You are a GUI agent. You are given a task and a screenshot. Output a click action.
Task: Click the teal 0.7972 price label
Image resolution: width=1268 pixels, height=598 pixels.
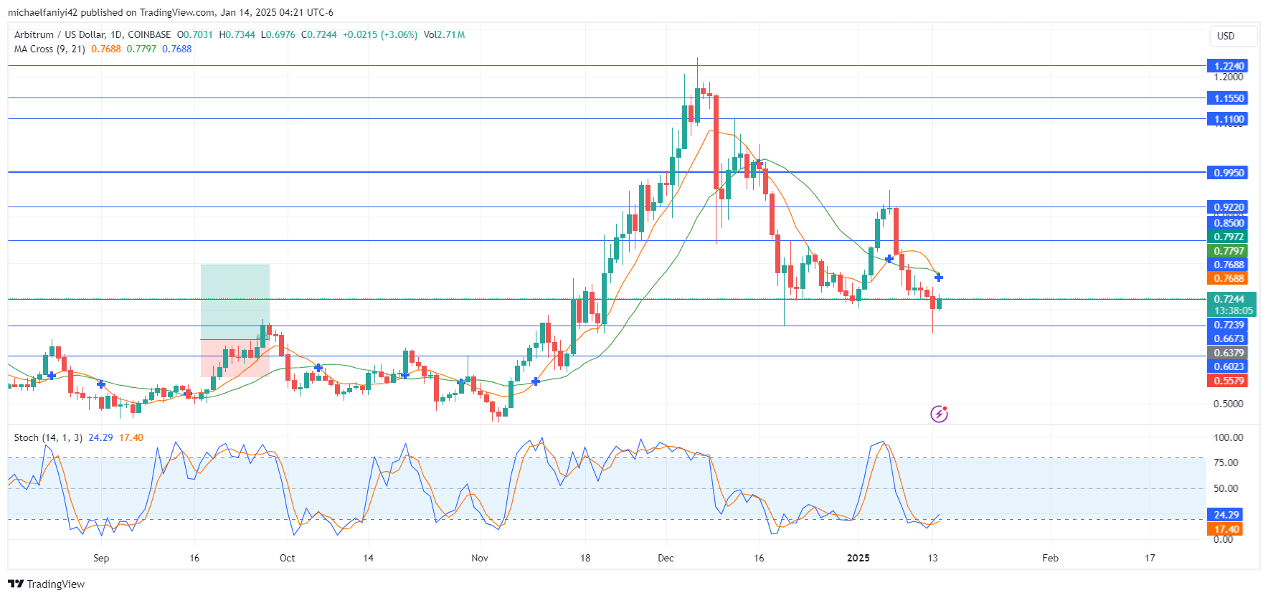click(x=1228, y=237)
